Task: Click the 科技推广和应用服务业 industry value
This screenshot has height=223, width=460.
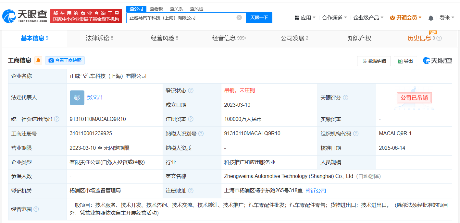Action: tap(250, 162)
